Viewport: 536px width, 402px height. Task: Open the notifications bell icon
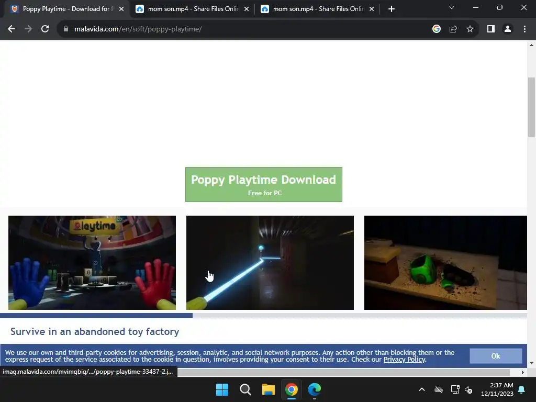pyautogui.click(x=522, y=389)
